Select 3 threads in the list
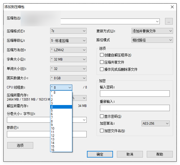The height and width of the screenshot is (165, 180). point(61,103)
